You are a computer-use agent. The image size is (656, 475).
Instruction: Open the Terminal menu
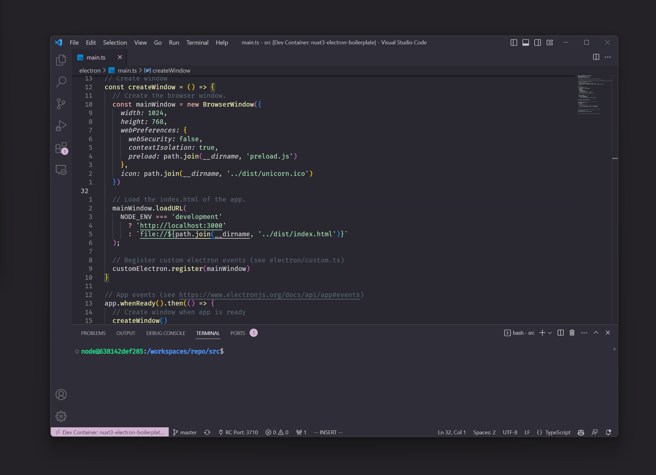coord(197,43)
